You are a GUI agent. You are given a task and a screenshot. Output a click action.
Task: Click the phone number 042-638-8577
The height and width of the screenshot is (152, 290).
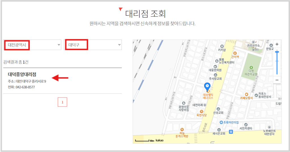pos(25,87)
